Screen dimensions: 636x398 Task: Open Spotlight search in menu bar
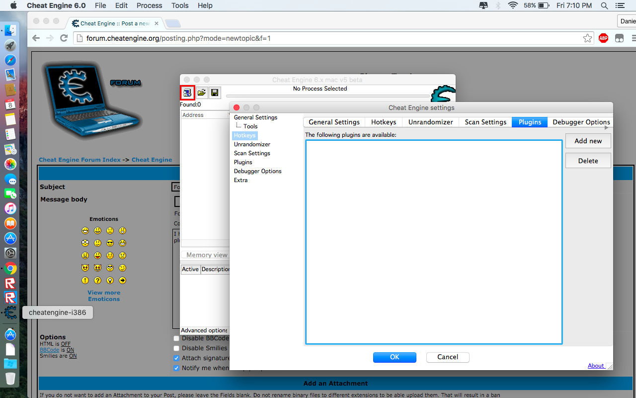click(x=604, y=5)
